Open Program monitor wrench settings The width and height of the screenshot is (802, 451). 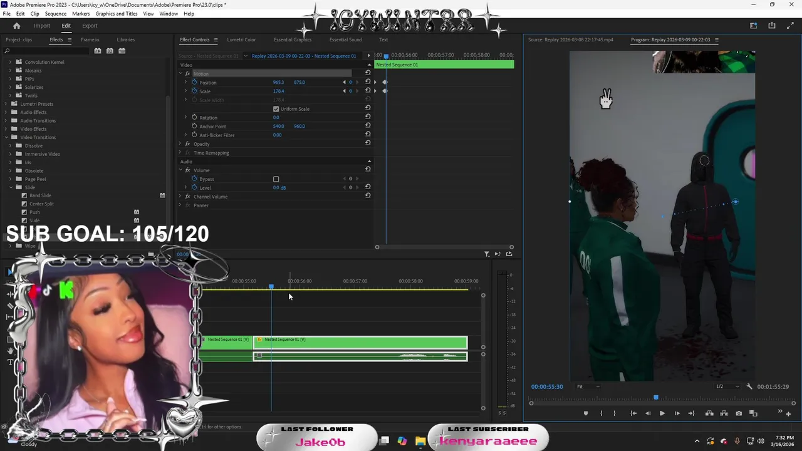pyautogui.click(x=749, y=386)
